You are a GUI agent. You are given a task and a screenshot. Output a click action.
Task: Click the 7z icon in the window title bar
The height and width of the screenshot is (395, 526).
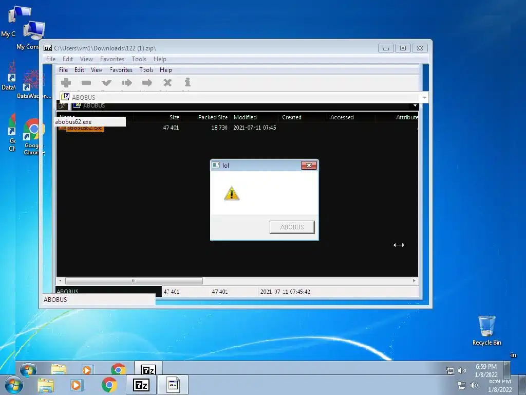click(48, 48)
